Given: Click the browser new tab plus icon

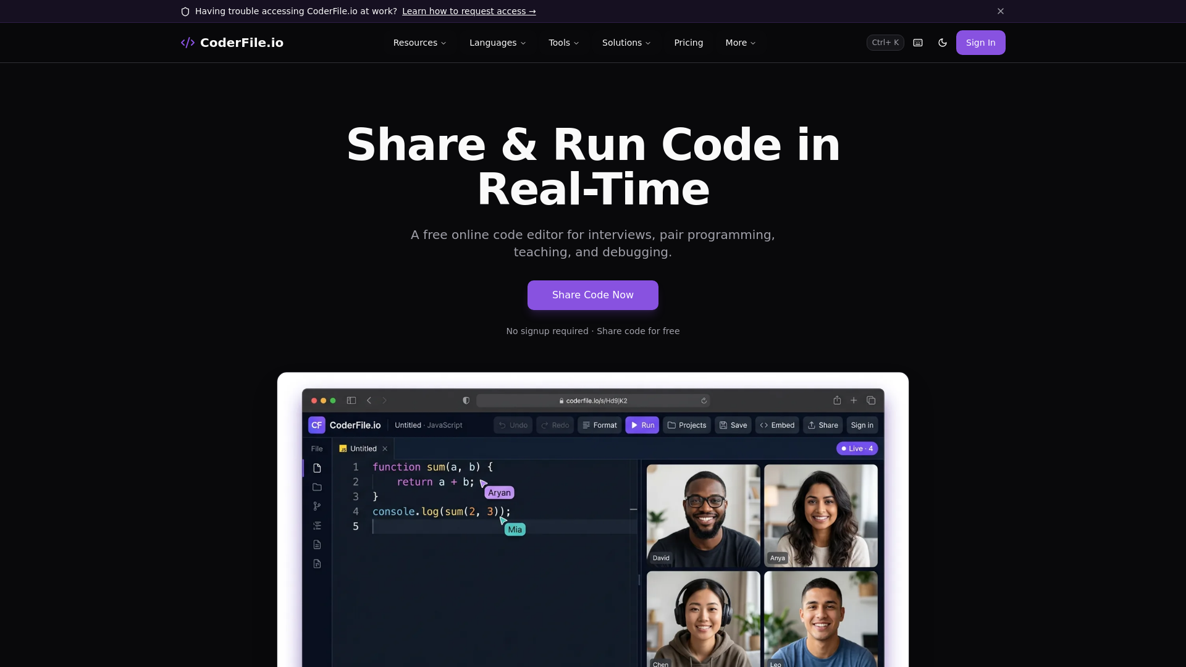Looking at the screenshot, I should click(x=854, y=400).
